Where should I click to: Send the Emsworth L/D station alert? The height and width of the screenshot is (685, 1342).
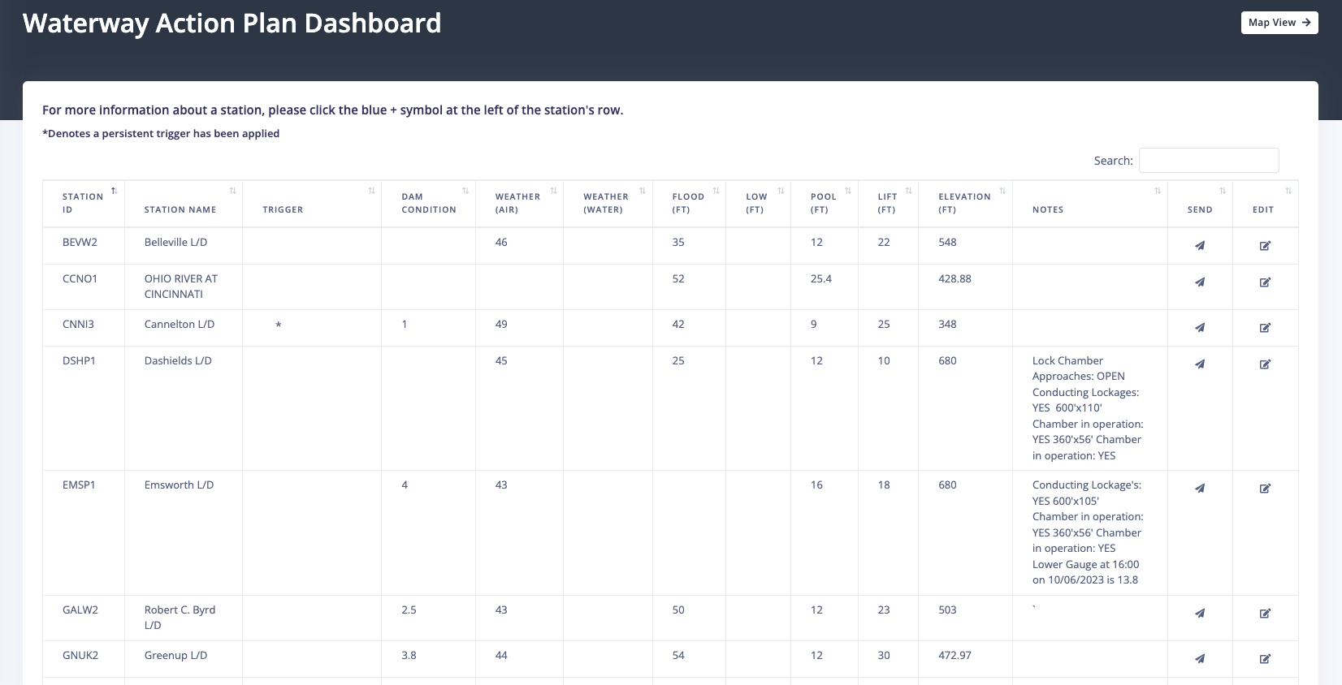pyautogui.click(x=1199, y=489)
